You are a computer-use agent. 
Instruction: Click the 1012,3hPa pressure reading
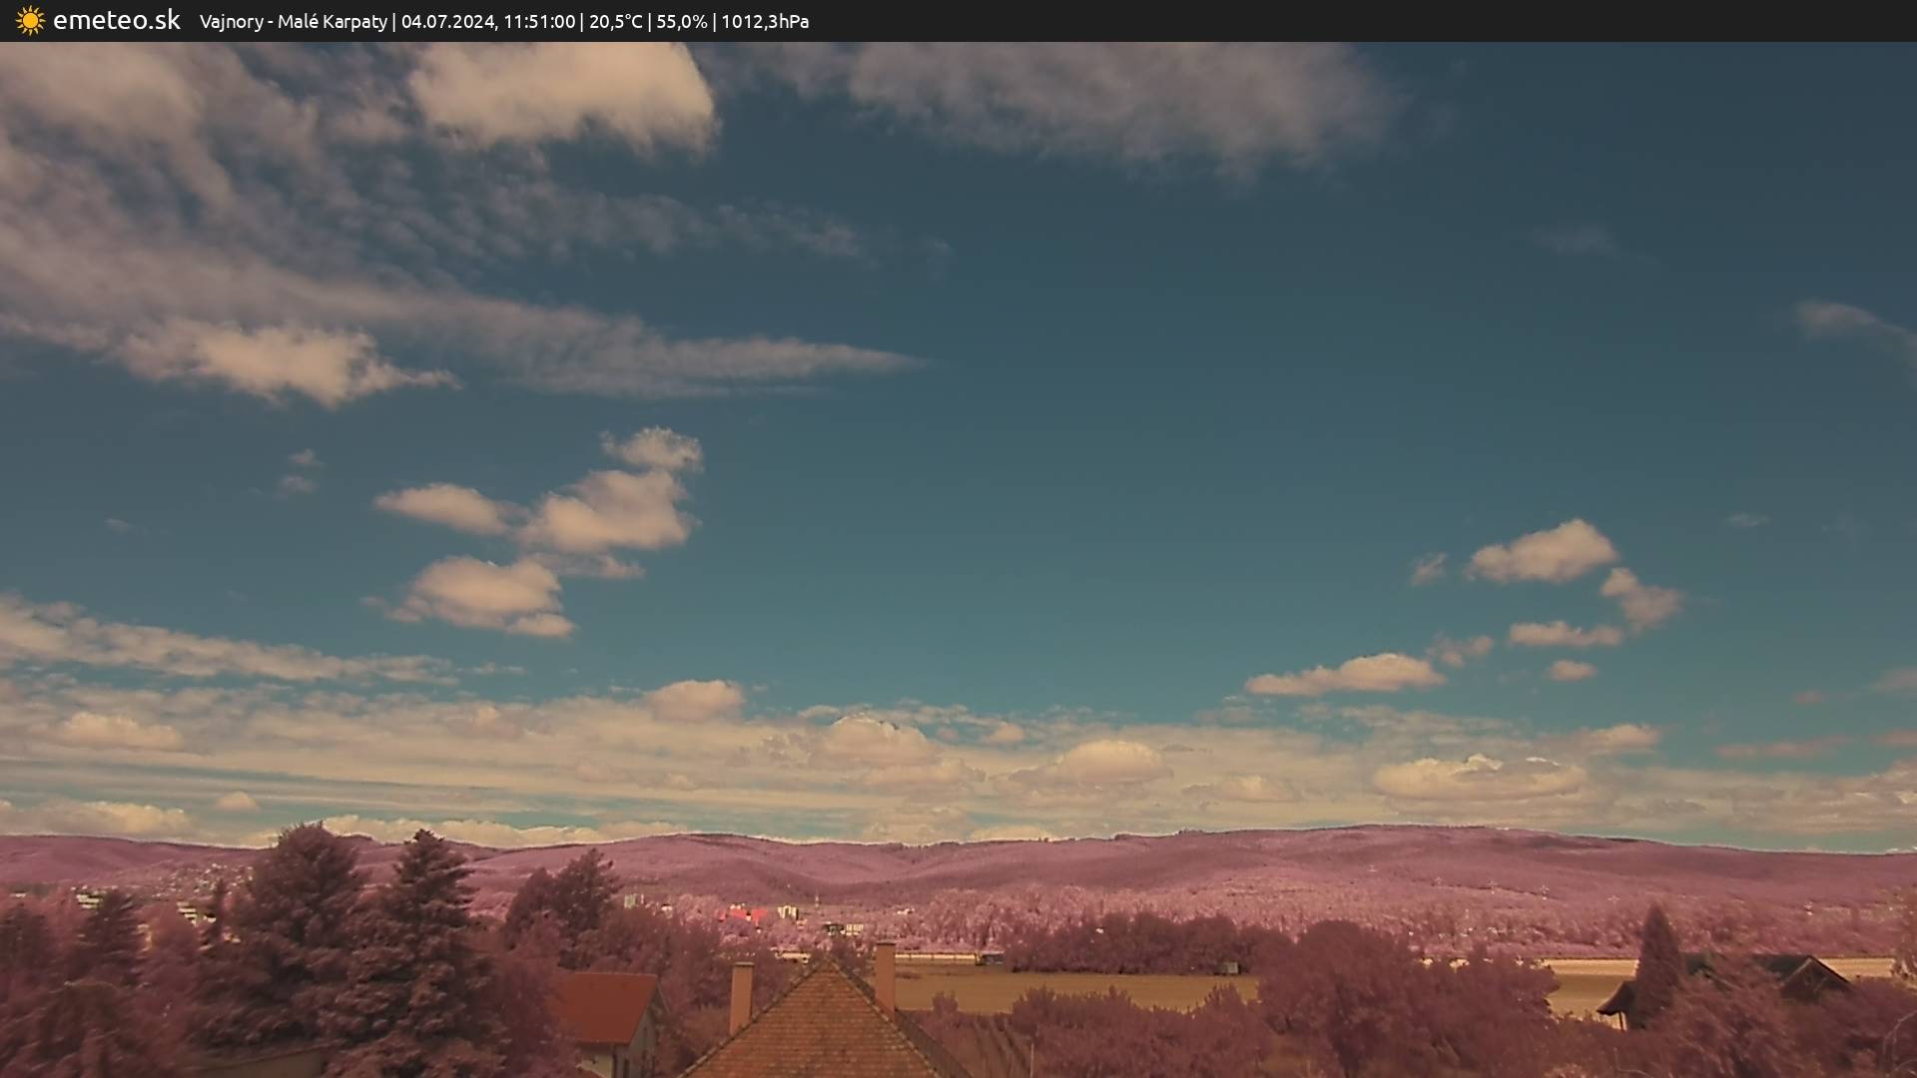765,21
